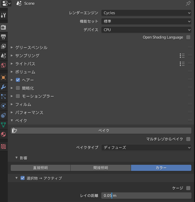Click the grip handle on グリースペンシル panel
The width and height of the screenshot is (195, 202).
click(x=190, y=47)
